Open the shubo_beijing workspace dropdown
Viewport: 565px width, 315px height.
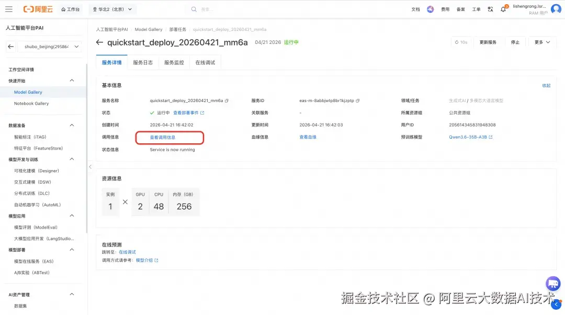(x=50, y=47)
